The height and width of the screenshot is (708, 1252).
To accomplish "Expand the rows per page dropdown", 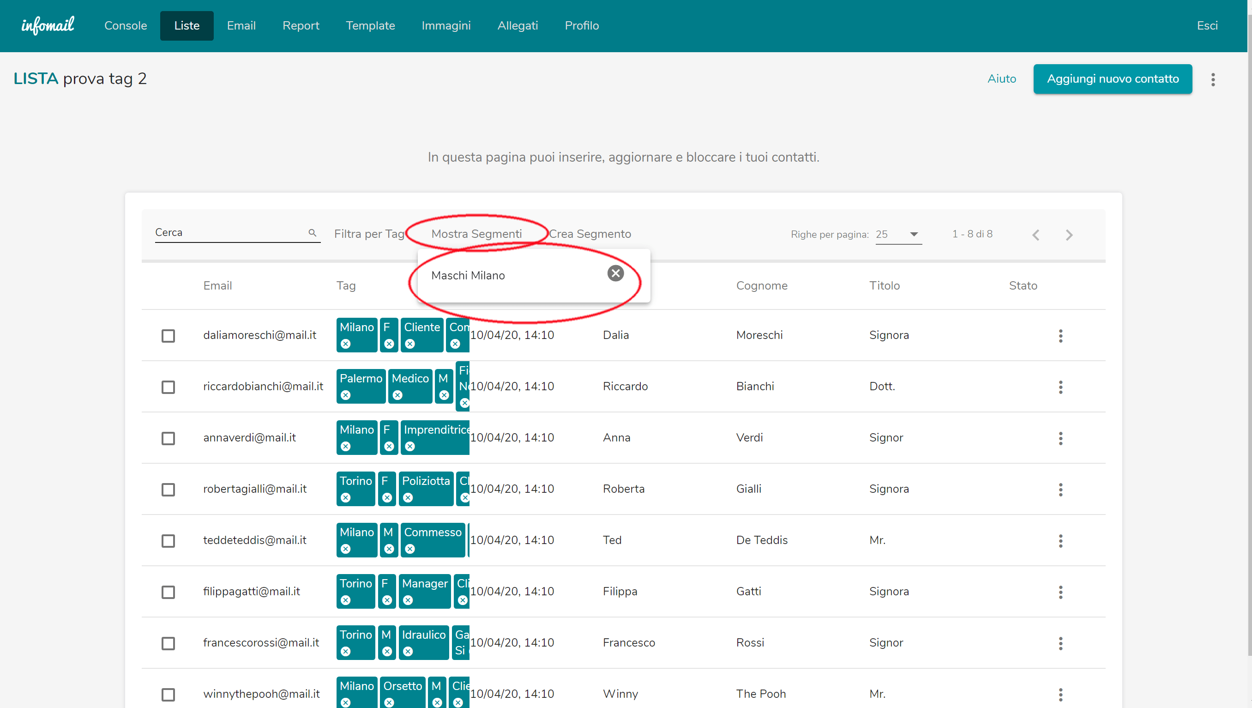I will (x=914, y=234).
